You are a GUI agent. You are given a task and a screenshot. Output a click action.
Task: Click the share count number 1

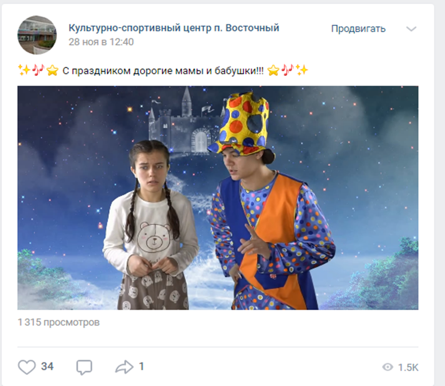[141, 366]
